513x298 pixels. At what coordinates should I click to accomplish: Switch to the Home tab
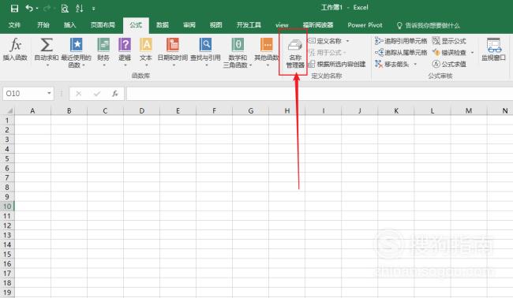coord(43,25)
